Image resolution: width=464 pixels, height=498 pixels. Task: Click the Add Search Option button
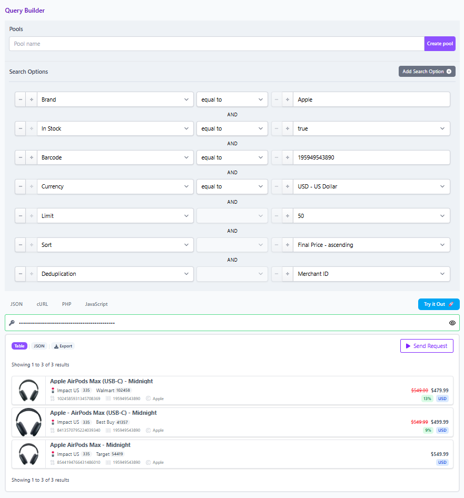tap(427, 72)
